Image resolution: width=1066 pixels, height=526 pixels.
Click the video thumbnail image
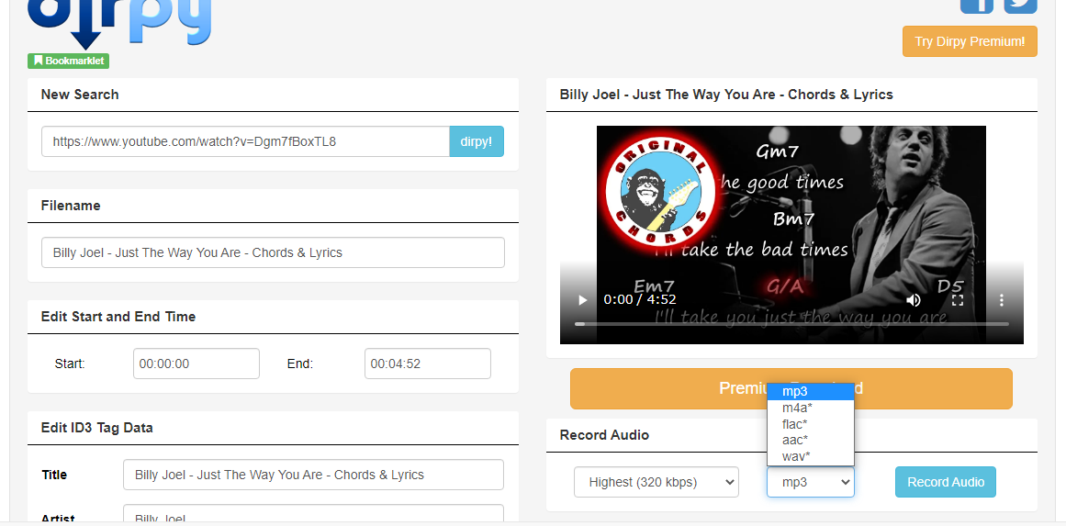coord(791,235)
